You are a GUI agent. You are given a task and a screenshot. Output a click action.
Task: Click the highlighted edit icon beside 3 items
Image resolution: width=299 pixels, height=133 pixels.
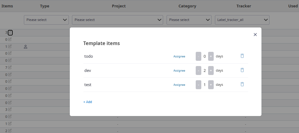[x=10, y=32]
